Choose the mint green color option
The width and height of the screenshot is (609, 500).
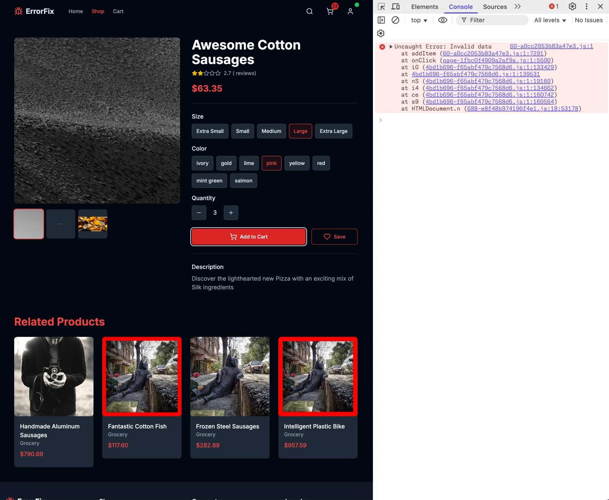point(209,181)
